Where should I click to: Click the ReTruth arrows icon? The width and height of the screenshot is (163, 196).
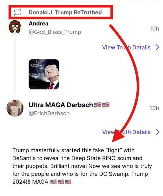[x=17, y=12]
